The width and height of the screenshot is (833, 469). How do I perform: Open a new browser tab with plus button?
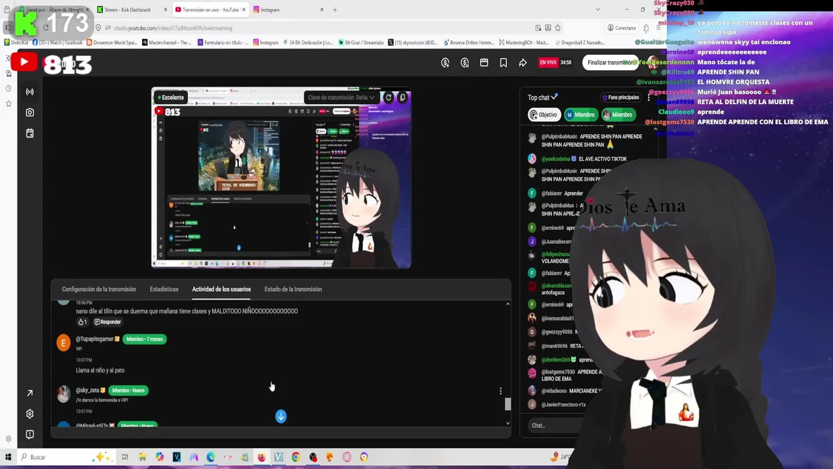click(x=335, y=10)
